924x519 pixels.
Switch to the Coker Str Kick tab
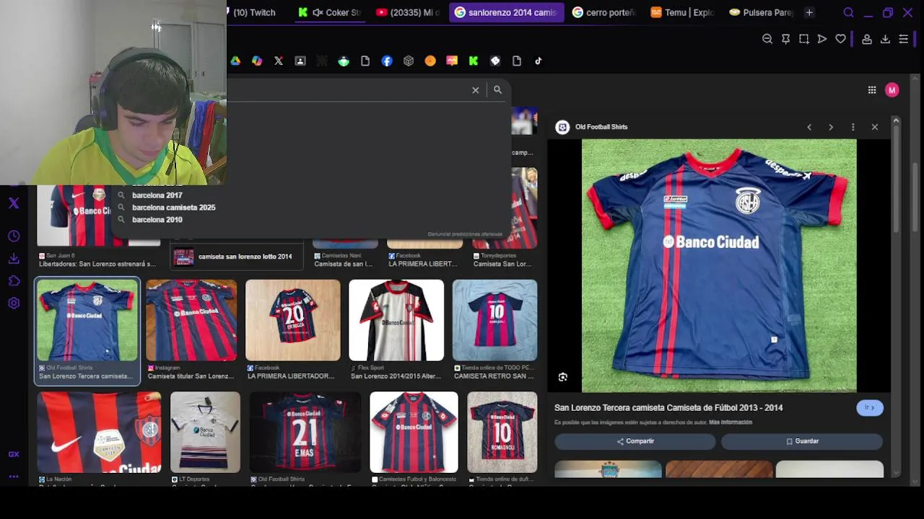328,12
